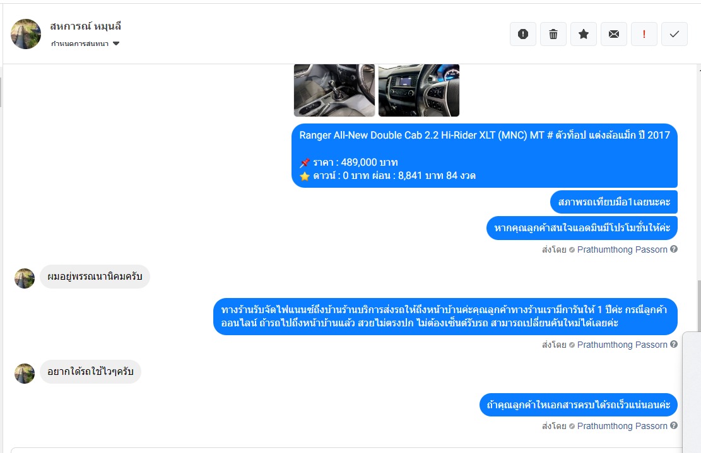The height and width of the screenshot is (453, 701).
Task: Flag conversation with red exclamation icon
Action: pos(644,34)
